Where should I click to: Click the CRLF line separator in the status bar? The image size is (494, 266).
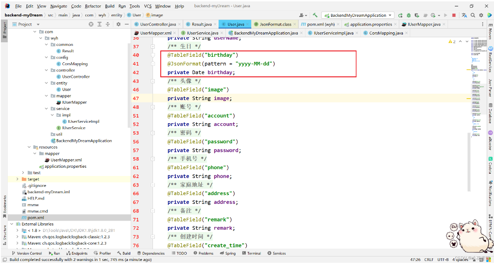(429, 260)
